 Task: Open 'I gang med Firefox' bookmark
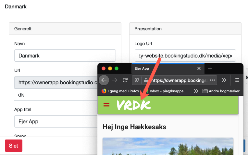[x=120, y=91]
